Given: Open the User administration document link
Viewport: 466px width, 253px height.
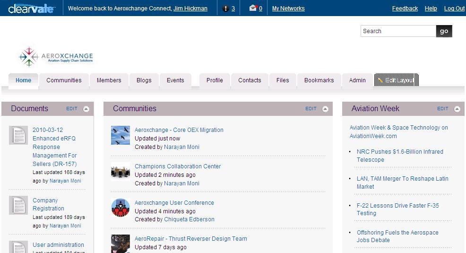Looking at the screenshot, I should point(58,244).
